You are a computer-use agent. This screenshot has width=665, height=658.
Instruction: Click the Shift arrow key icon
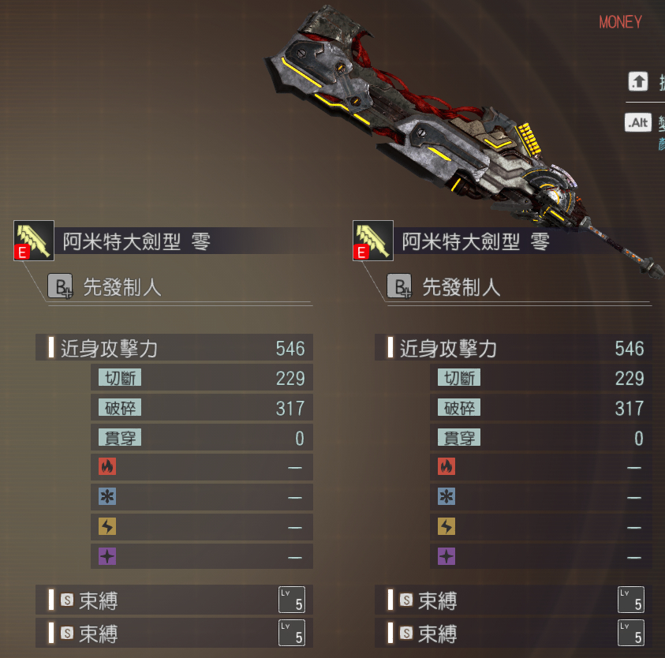[x=638, y=81]
